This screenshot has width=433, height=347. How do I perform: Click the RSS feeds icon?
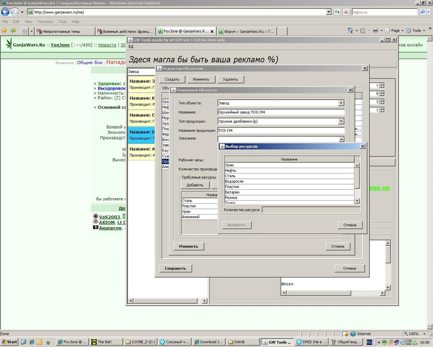point(363,31)
